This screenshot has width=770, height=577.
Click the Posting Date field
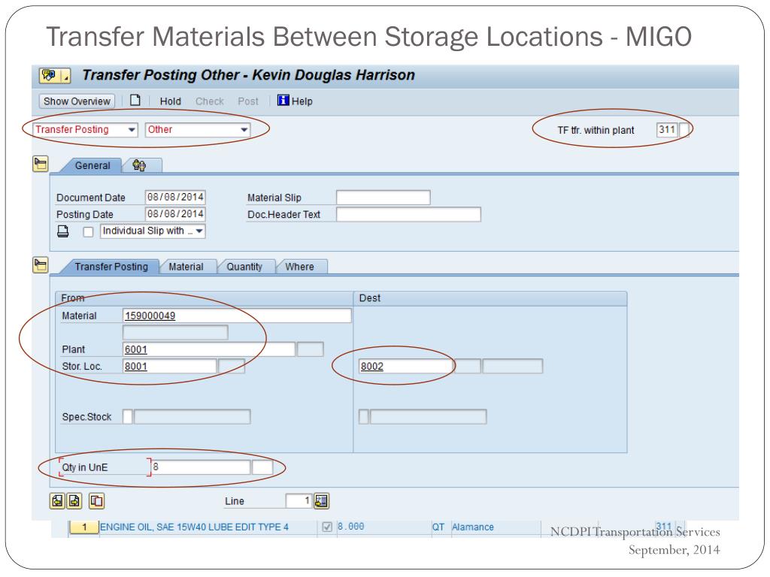coord(175,214)
